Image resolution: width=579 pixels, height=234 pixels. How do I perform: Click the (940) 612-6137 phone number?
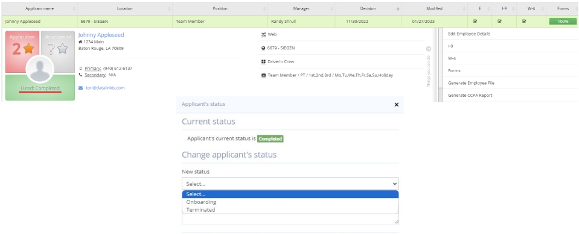tap(118, 69)
